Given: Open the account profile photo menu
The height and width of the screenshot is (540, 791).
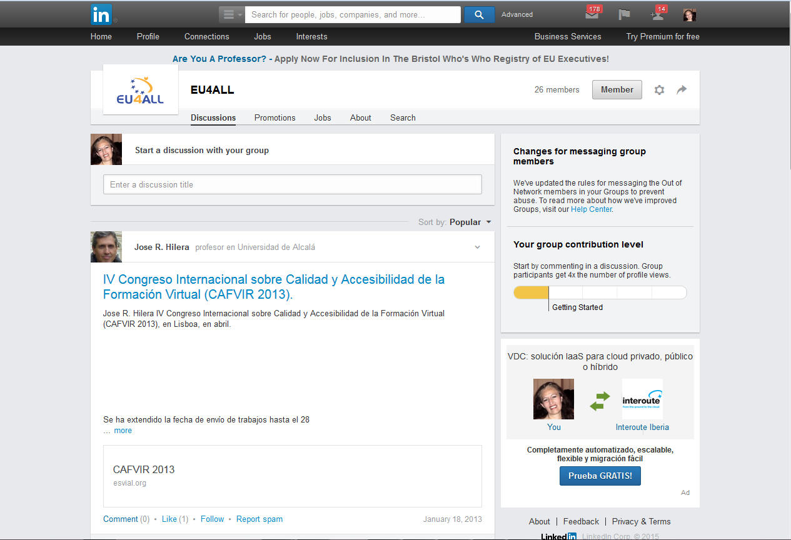Looking at the screenshot, I should [689, 15].
